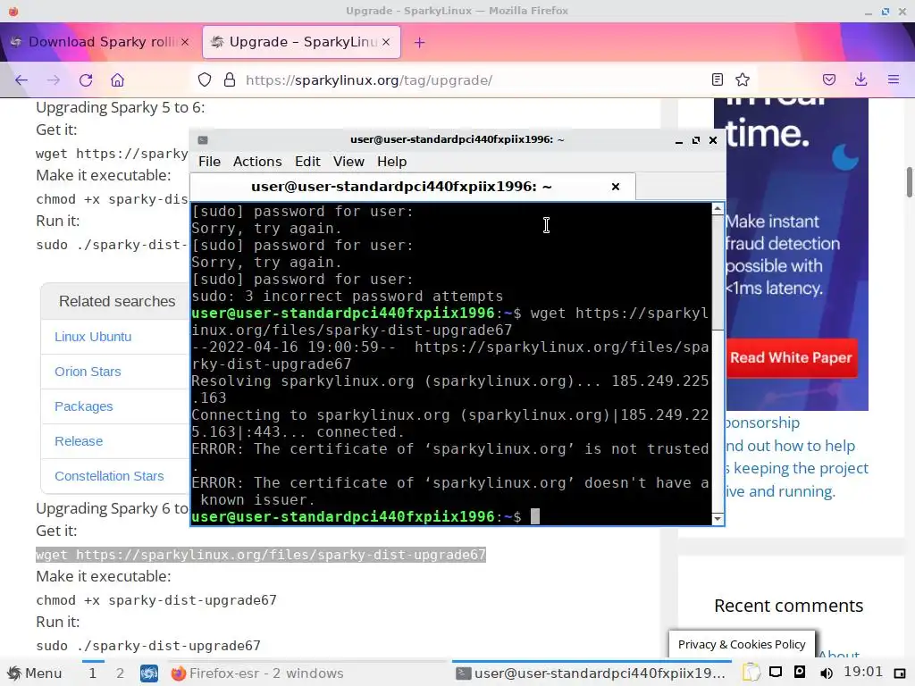This screenshot has height=686, width=915.
Task: Open the Sparky Menu in the taskbar
Action: [35, 673]
